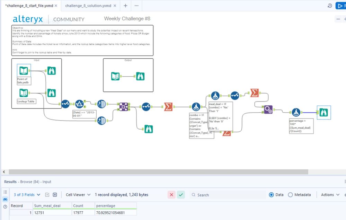This screenshot has width=346, height=220.
Task: Select the final highlighted Browse tool
Action: tap(324, 112)
